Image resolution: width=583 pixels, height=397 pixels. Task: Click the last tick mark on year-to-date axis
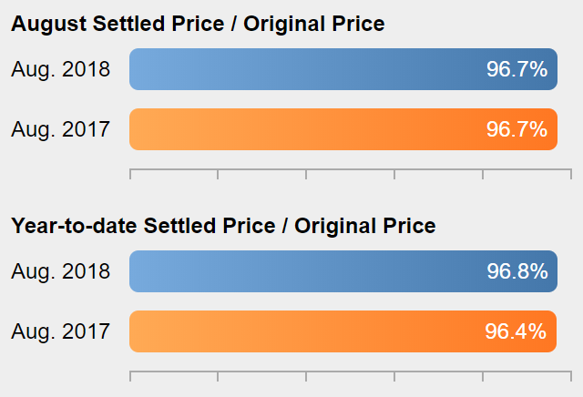coord(571,376)
